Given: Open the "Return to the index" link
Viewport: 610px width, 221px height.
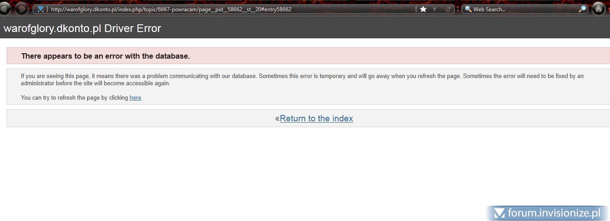Looking at the screenshot, I should click(x=316, y=118).
